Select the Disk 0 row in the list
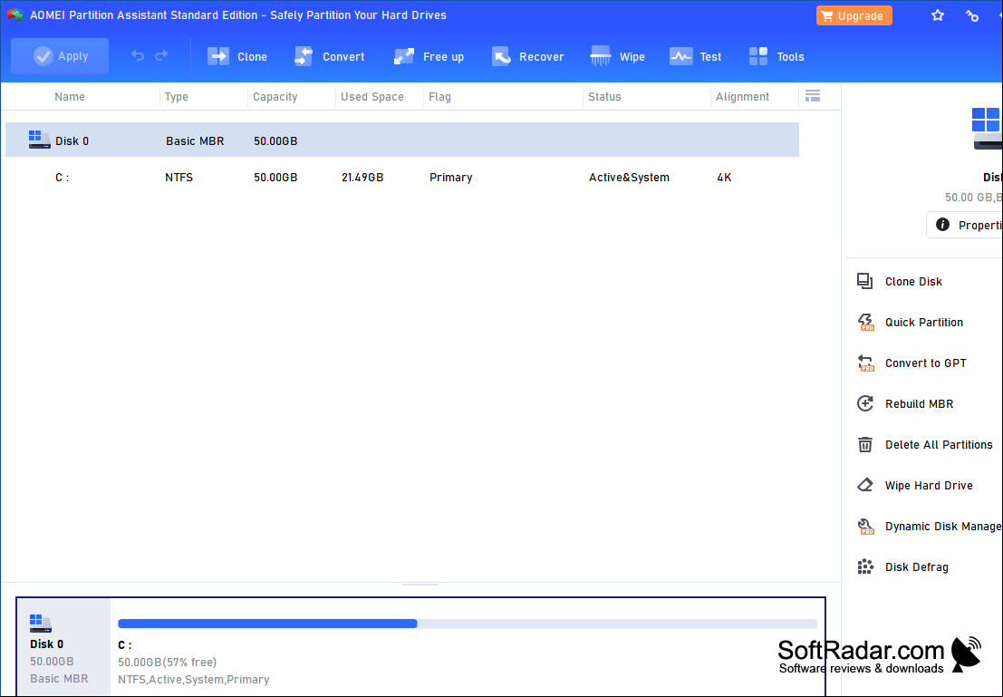The width and height of the screenshot is (1003, 697). [402, 140]
